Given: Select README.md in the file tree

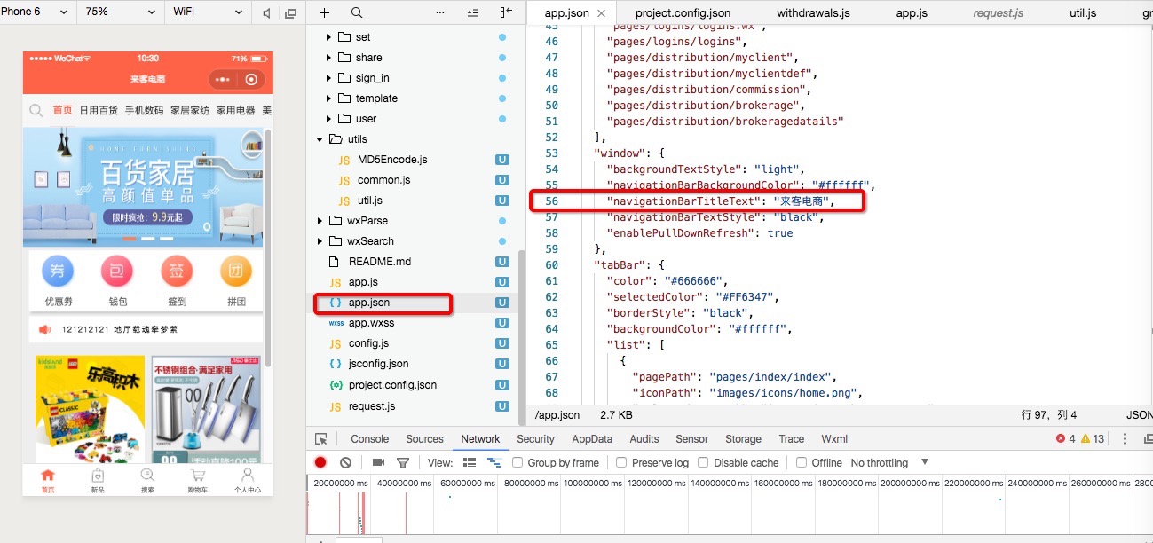Looking at the screenshot, I should 380,262.
